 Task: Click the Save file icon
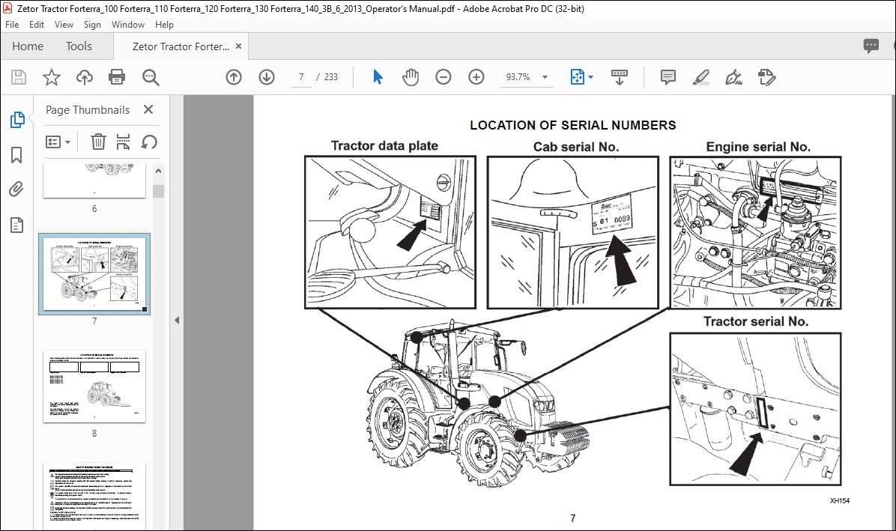[x=19, y=77]
